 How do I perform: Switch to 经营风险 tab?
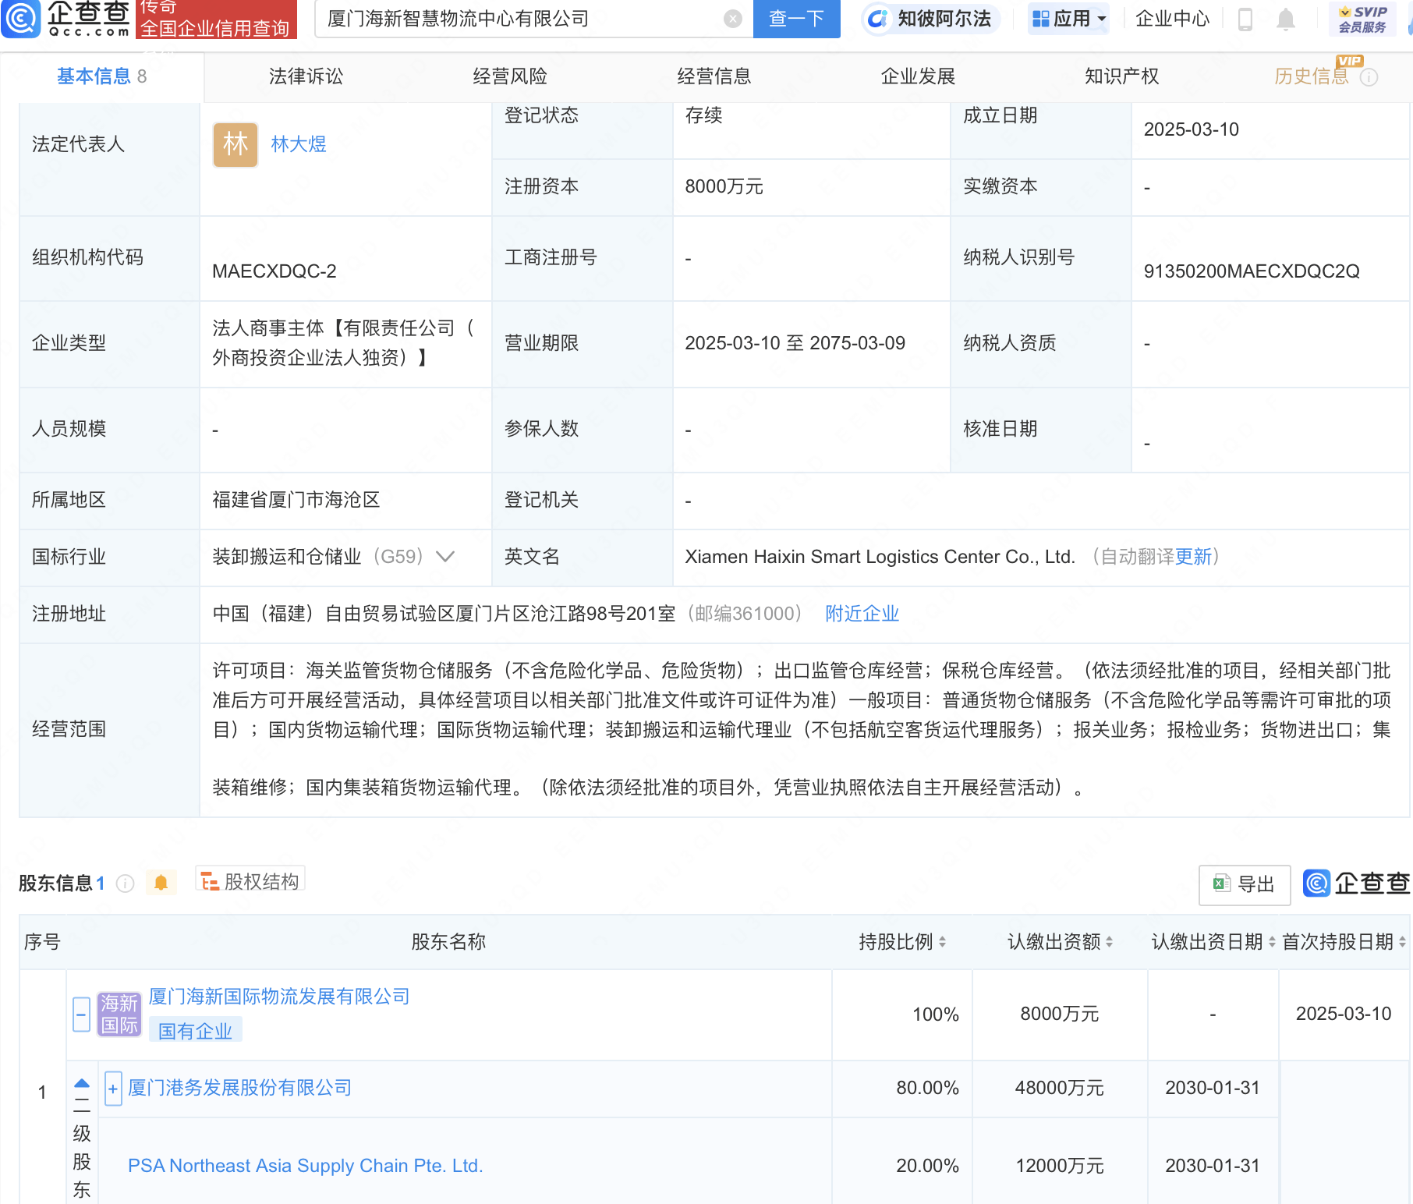coord(510,76)
